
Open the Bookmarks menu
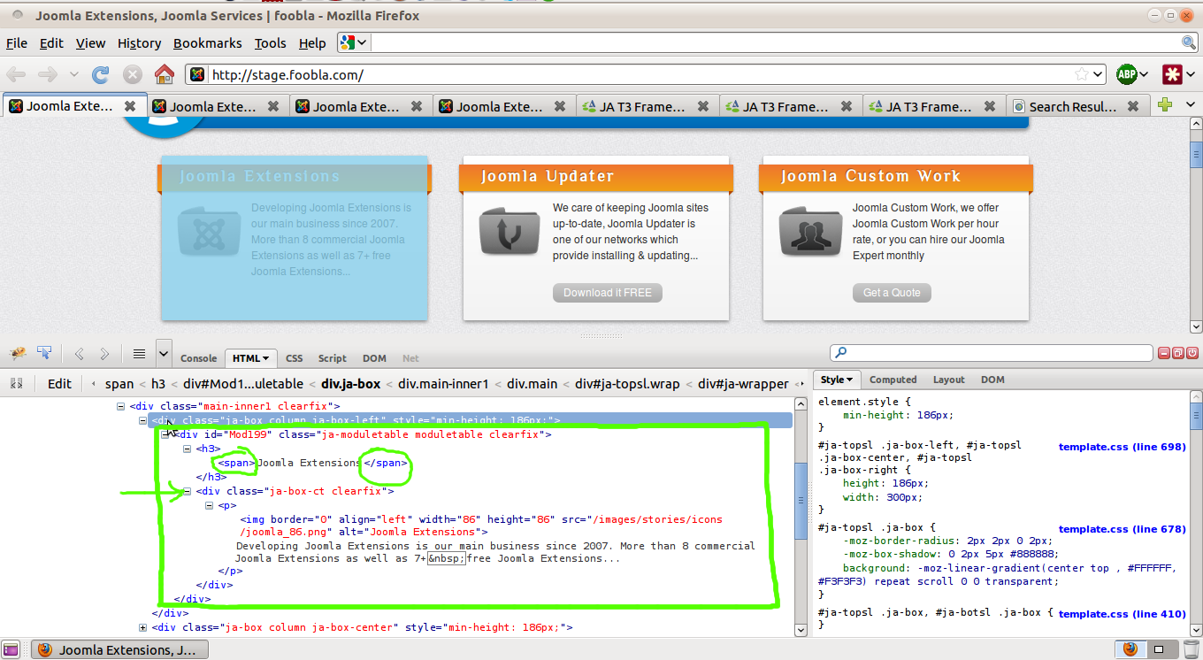tap(207, 42)
